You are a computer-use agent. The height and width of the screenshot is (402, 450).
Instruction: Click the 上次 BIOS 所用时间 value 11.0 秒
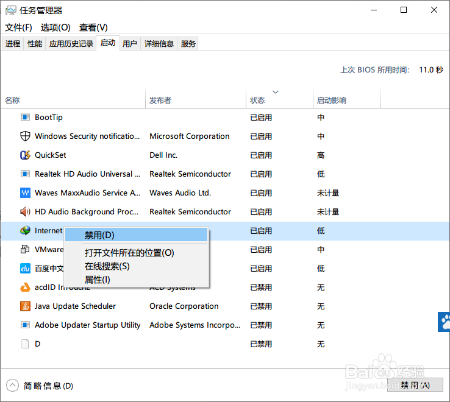[431, 69]
